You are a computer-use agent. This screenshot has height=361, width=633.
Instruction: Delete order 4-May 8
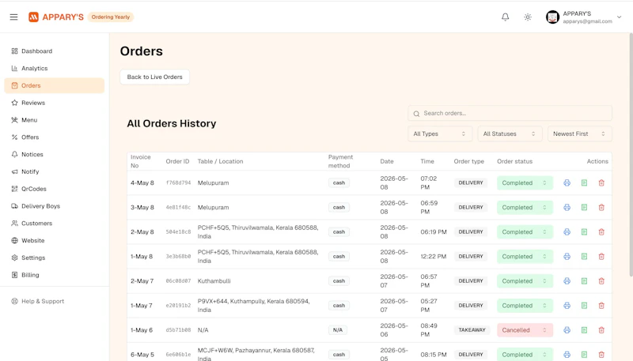pos(601,183)
